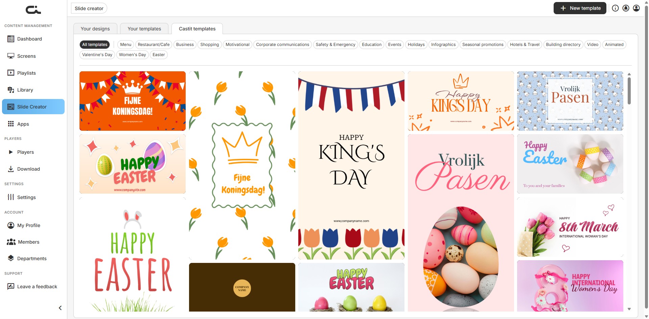Open Library via its media icon
Viewport: 649px width, 319px height.
11,90
